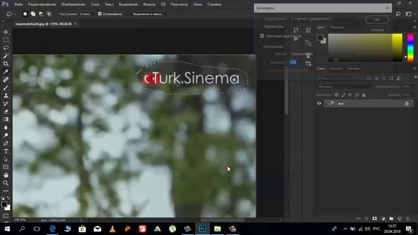This screenshot has width=418, height=235.
Task: Close the document tab
Action: 76,23
